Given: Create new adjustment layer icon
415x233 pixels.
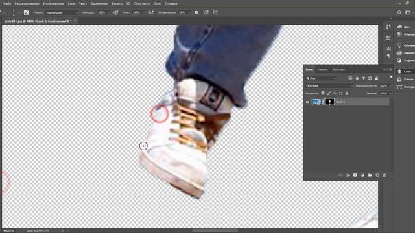Looking at the screenshot, I should [362, 175].
